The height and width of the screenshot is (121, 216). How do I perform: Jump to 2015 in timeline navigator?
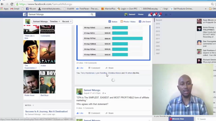coord(158,24)
